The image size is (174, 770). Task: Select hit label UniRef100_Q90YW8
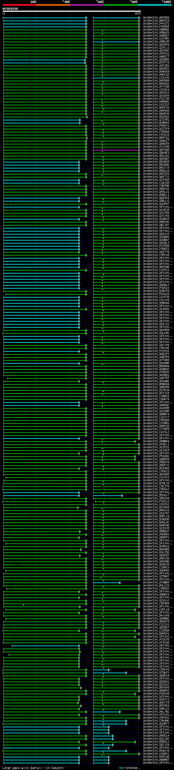tap(156, 267)
